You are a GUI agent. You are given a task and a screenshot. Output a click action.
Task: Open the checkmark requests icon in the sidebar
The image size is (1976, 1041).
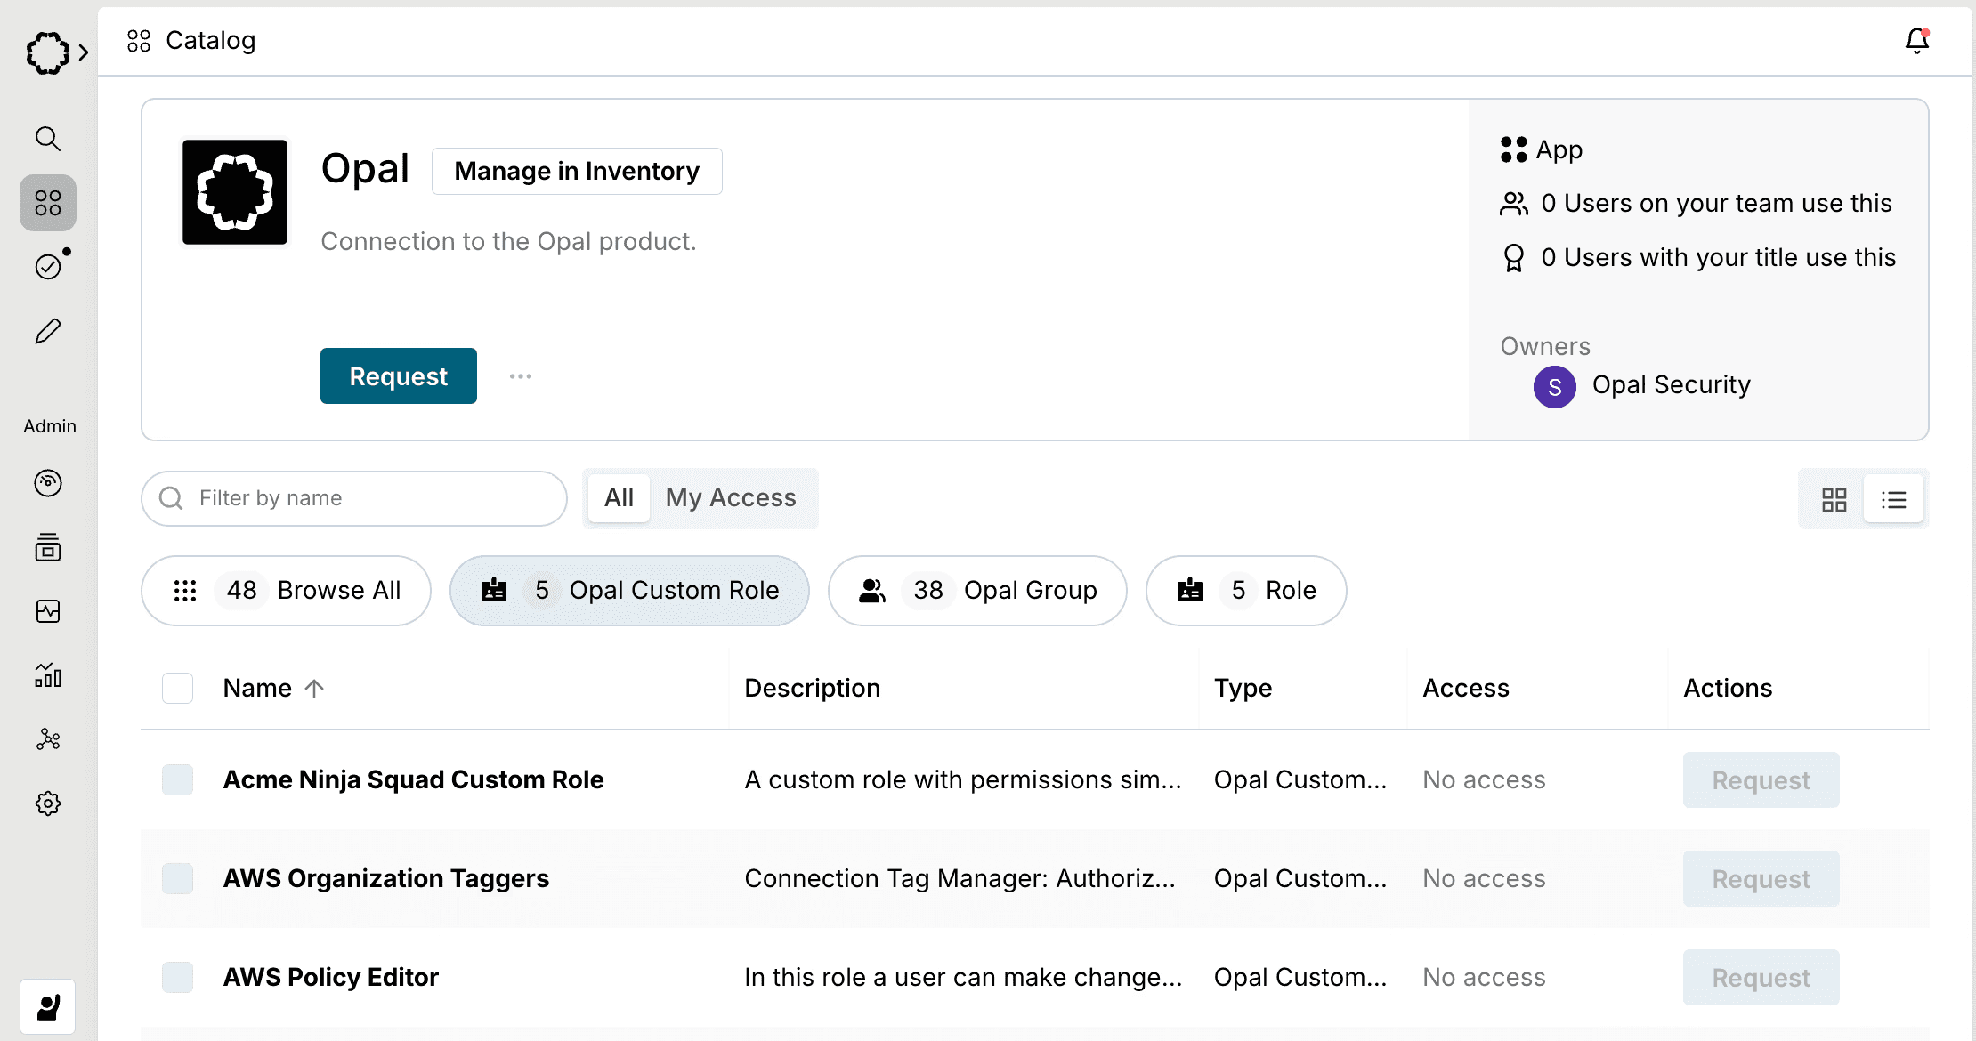(48, 267)
